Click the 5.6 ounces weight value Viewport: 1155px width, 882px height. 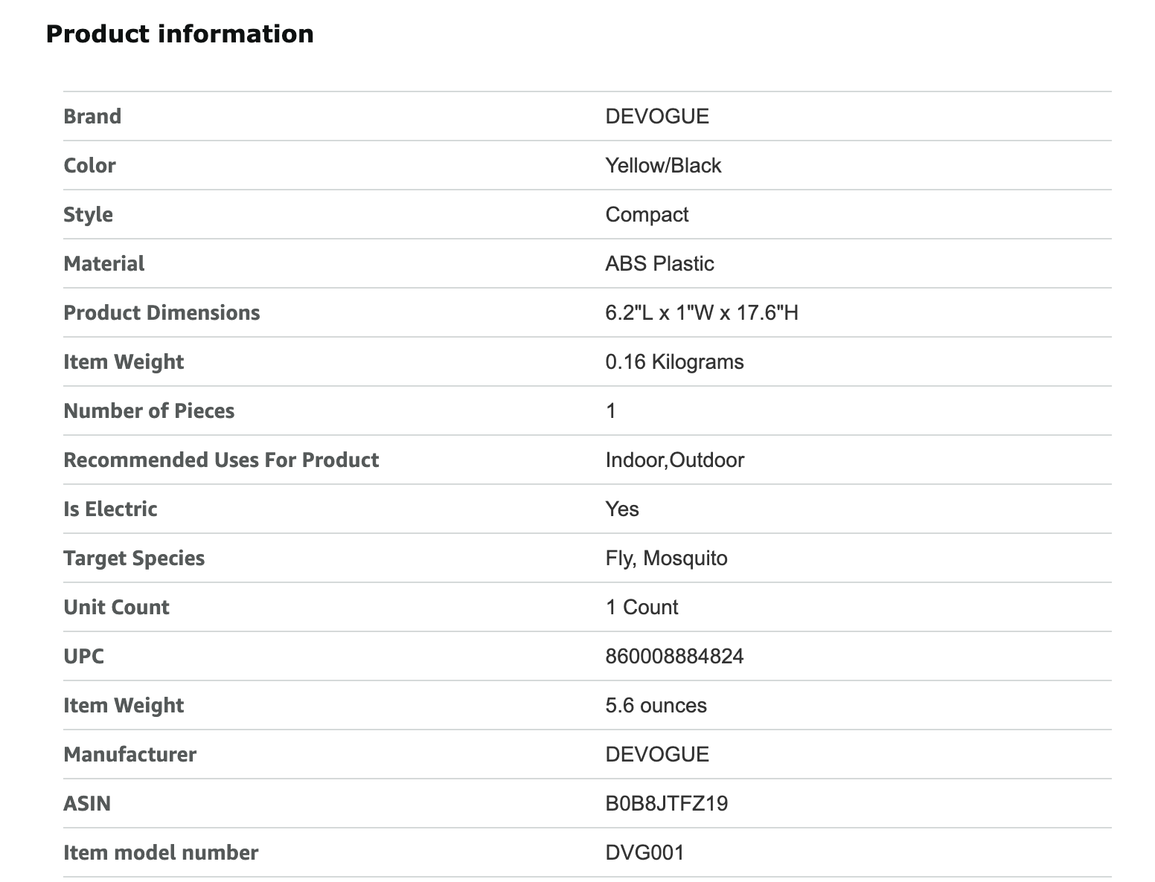tap(656, 705)
